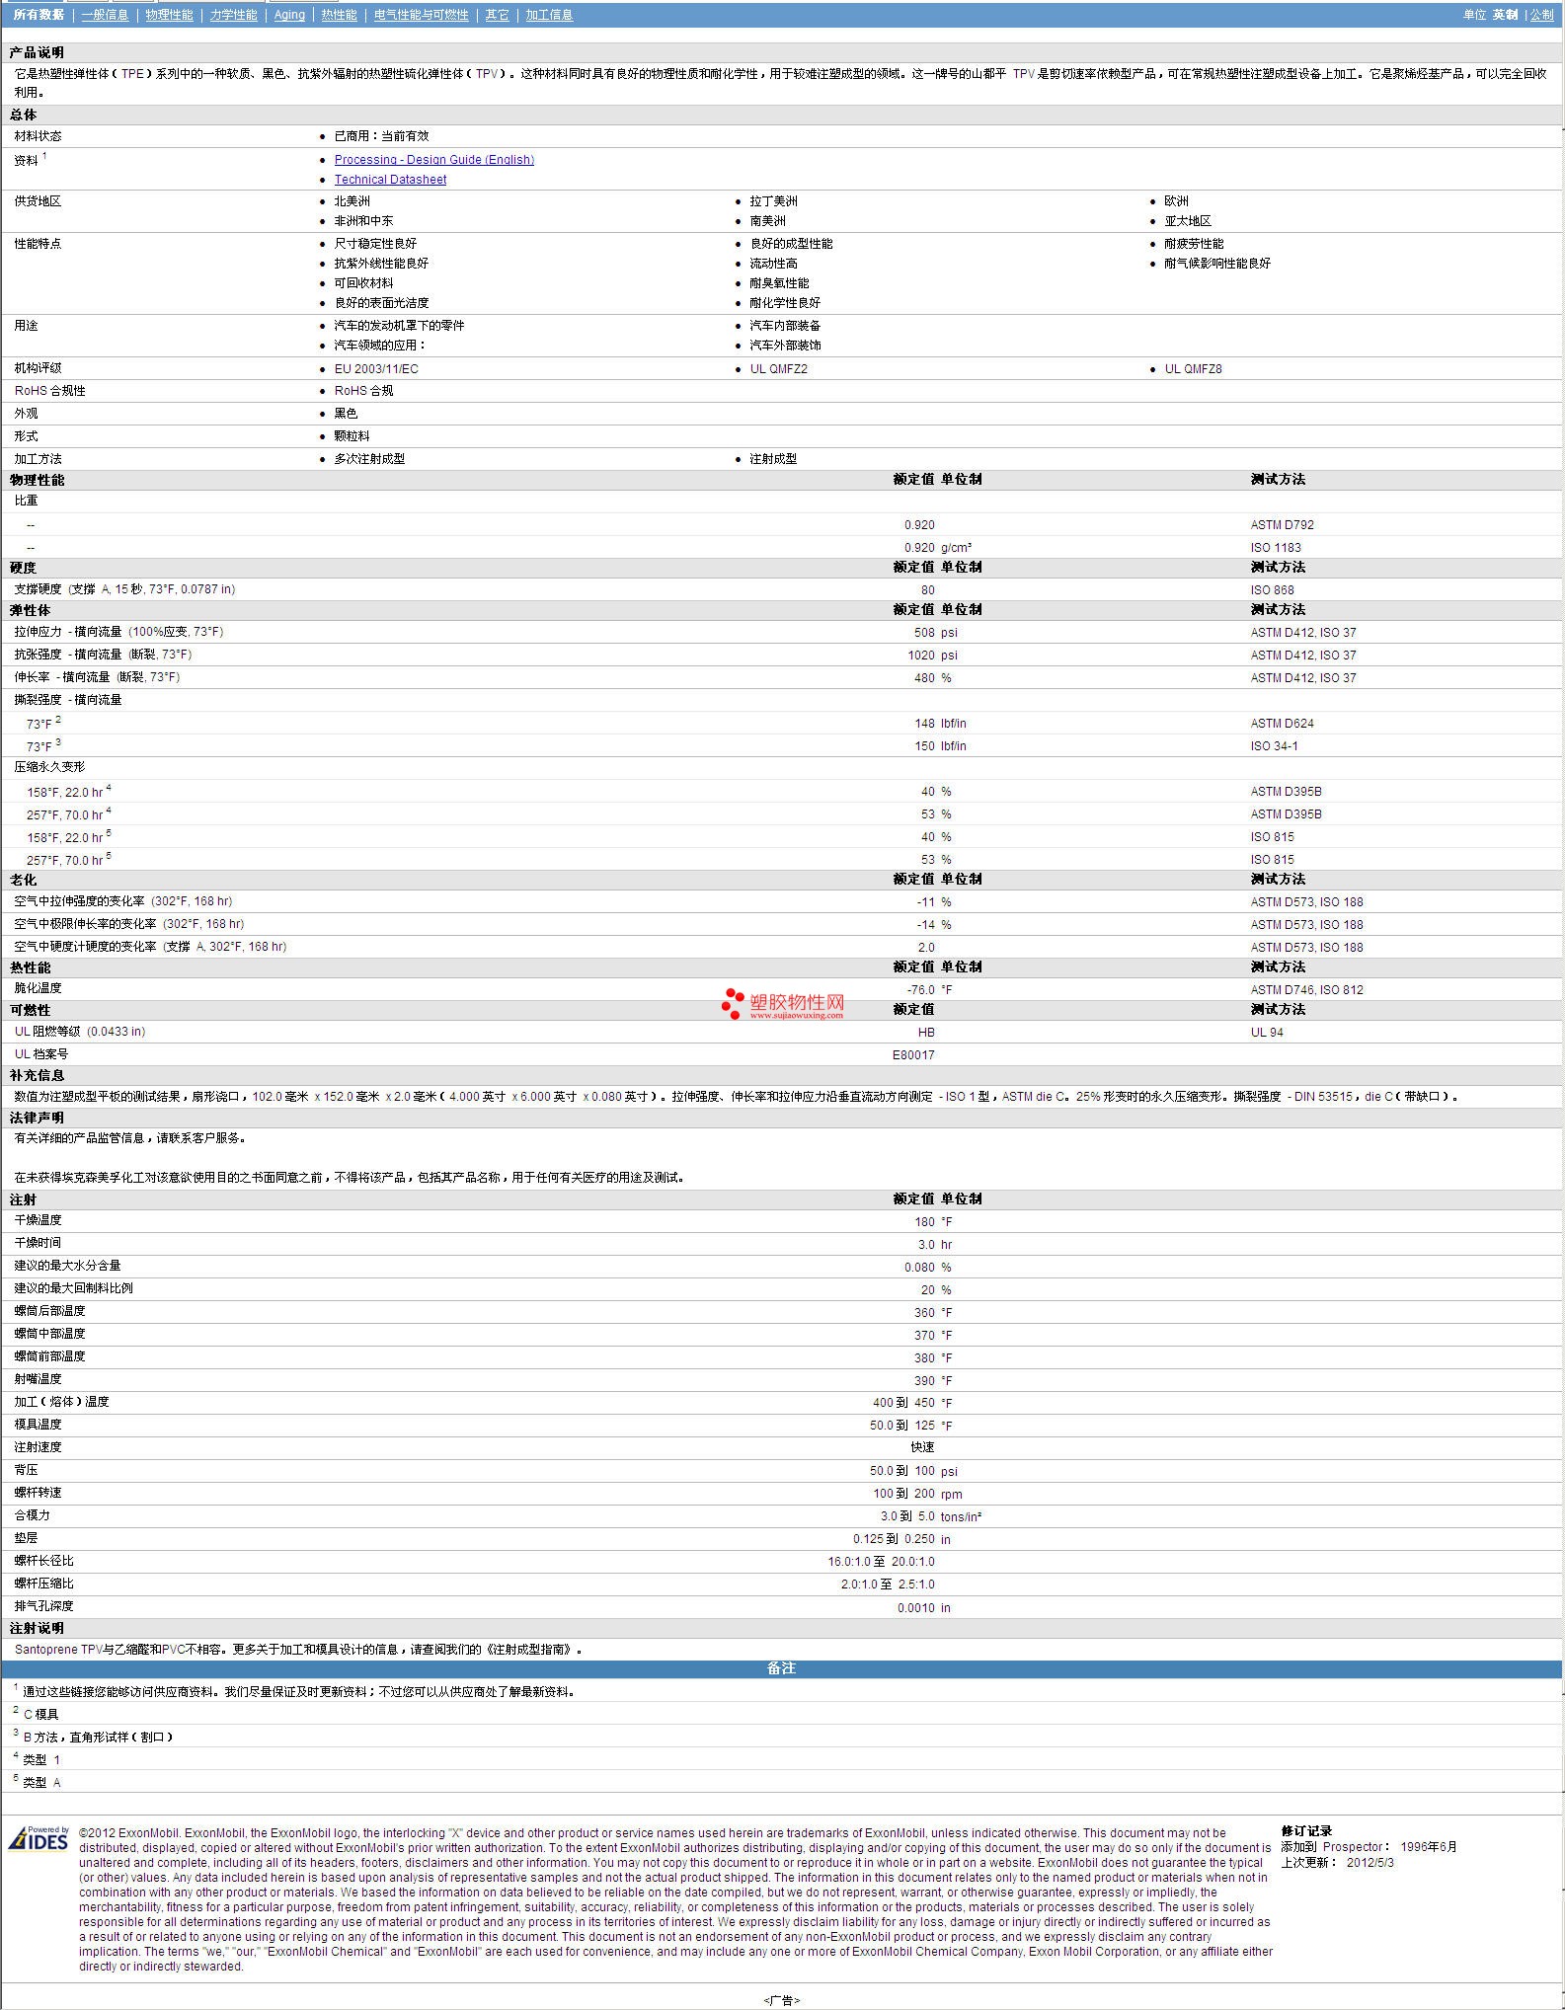This screenshot has height=2010, width=1565.
Task: Click the UL file number E80017
Action: [913, 1055]
